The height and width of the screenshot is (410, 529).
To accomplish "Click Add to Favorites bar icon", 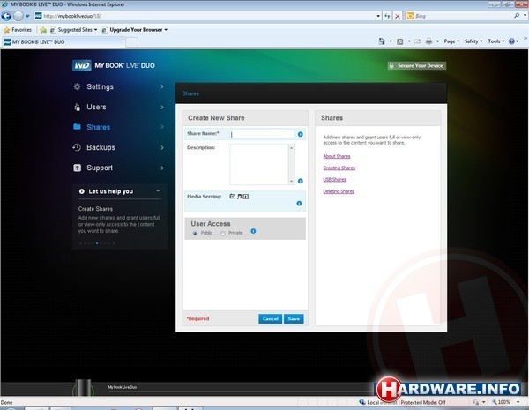I will click(43, 30).
